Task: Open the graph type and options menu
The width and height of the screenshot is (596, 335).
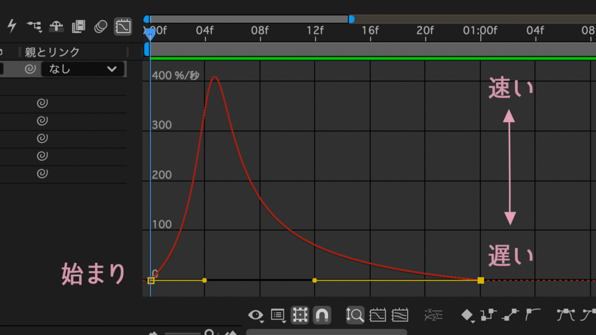Action: click(278, 315)
